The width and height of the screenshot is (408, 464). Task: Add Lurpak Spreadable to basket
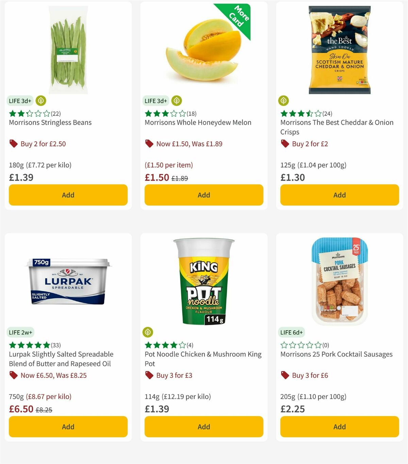[68, 427]
